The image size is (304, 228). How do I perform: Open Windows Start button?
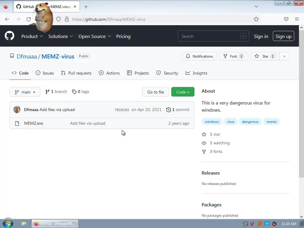click(8, 223)
